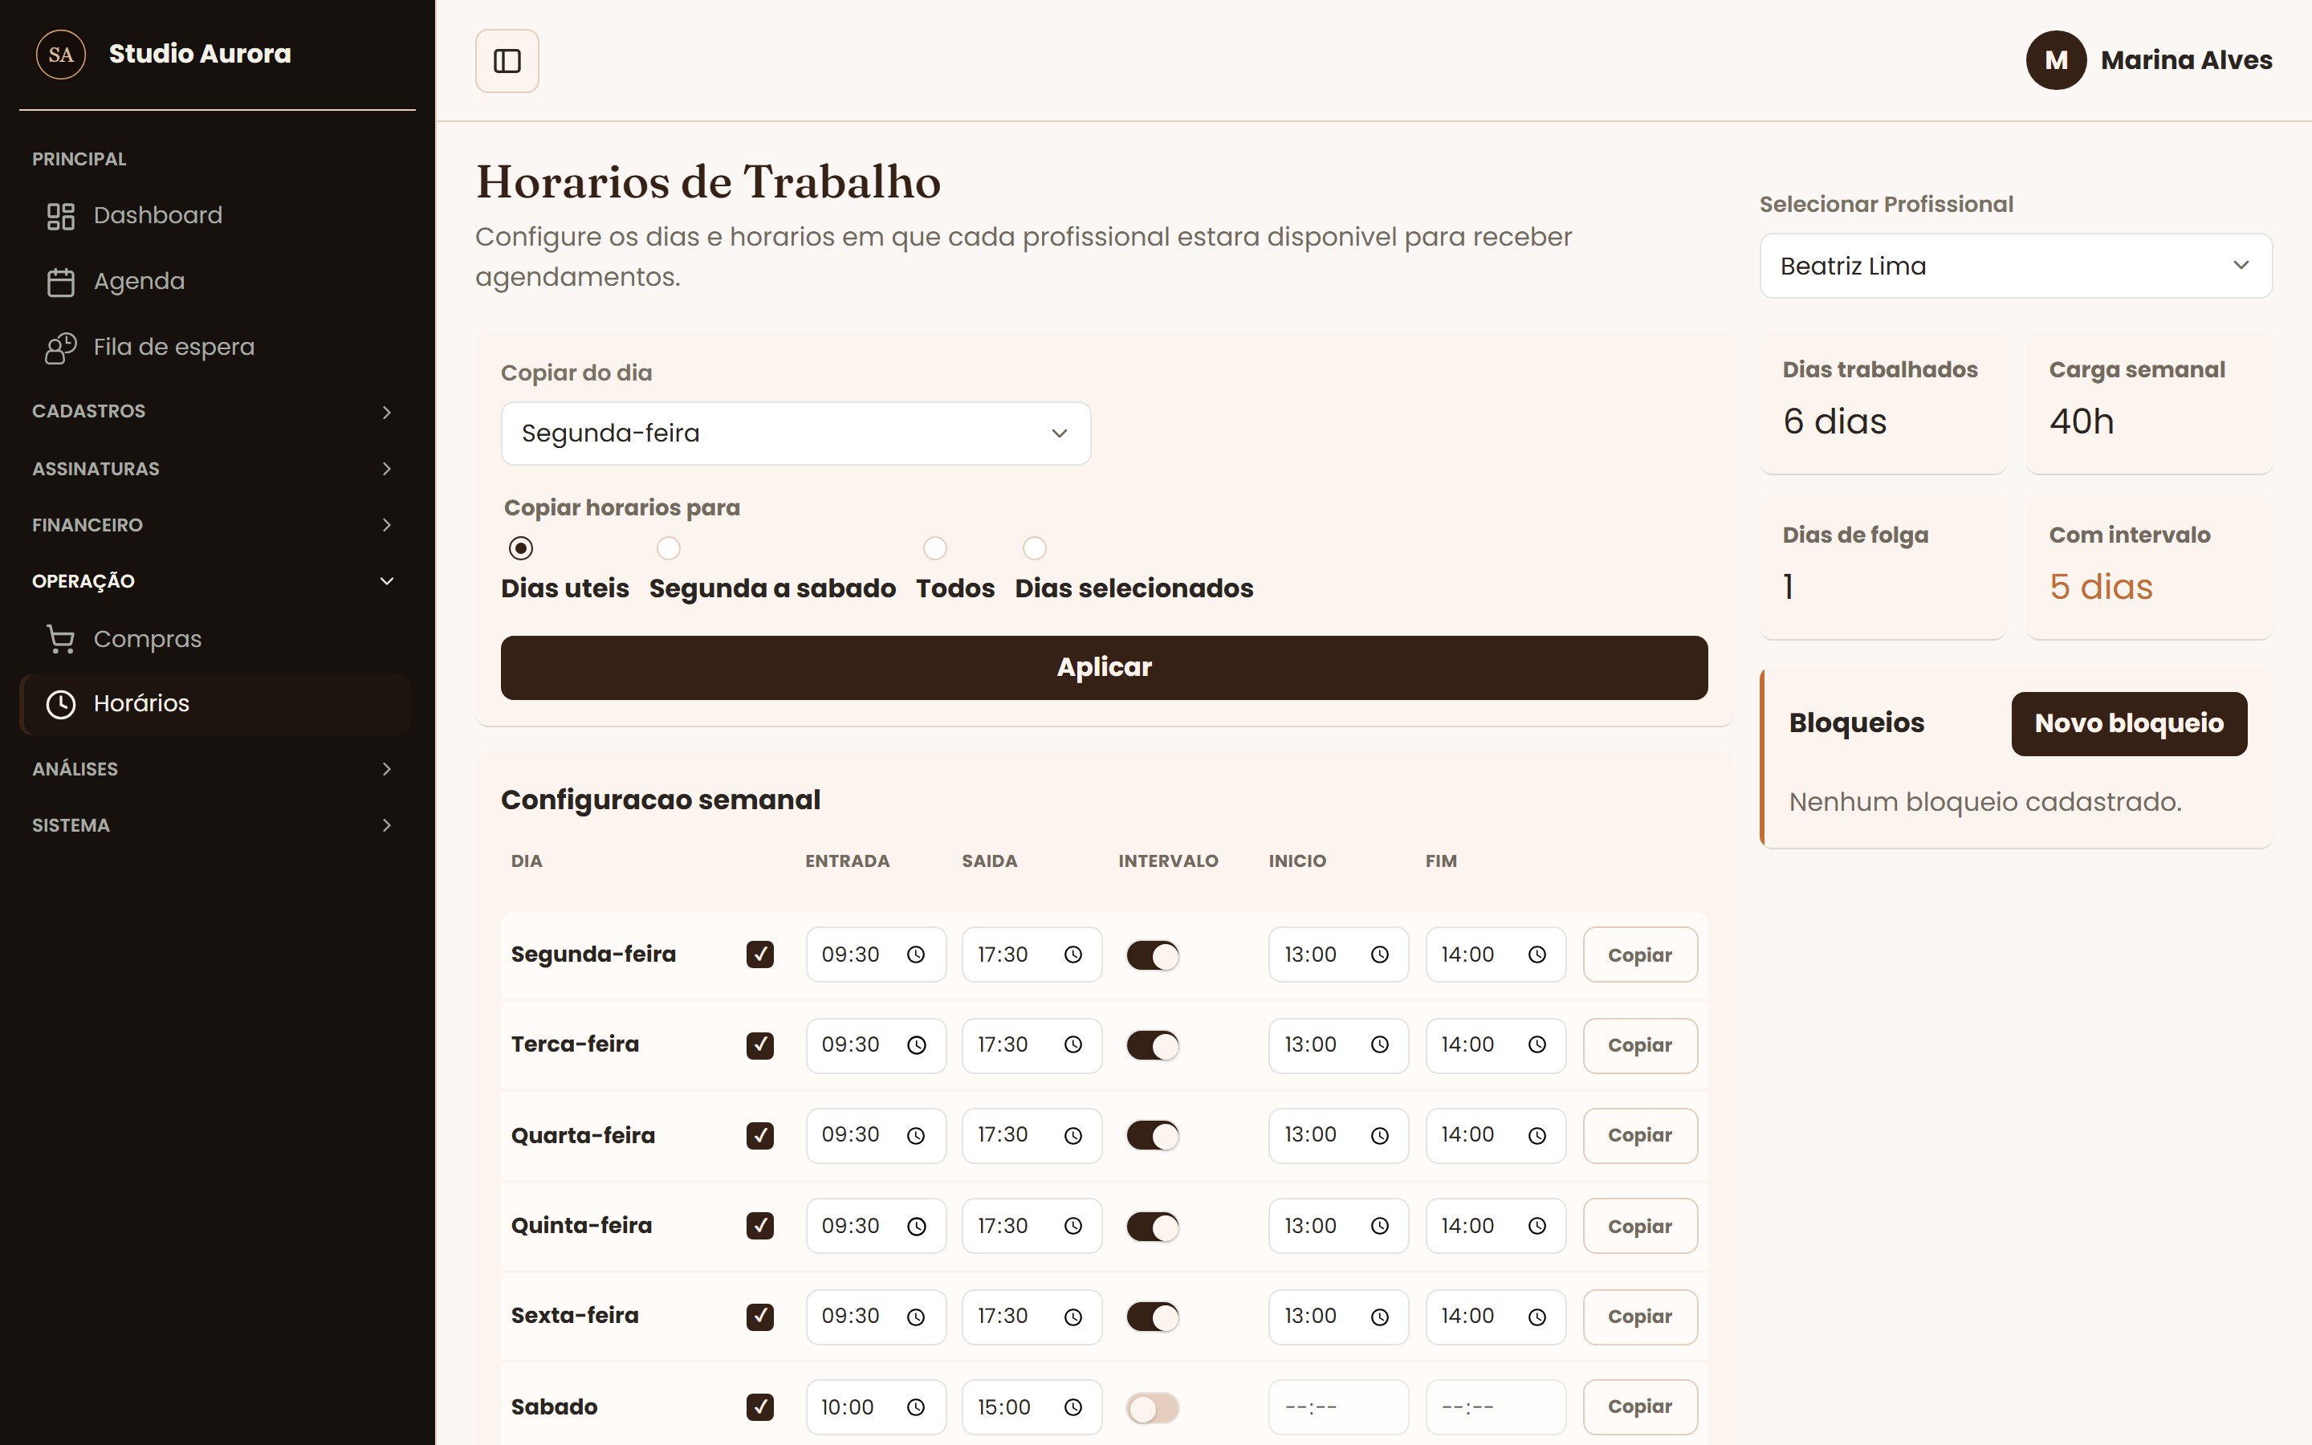Click the Novo bloqueio button

2129,724
